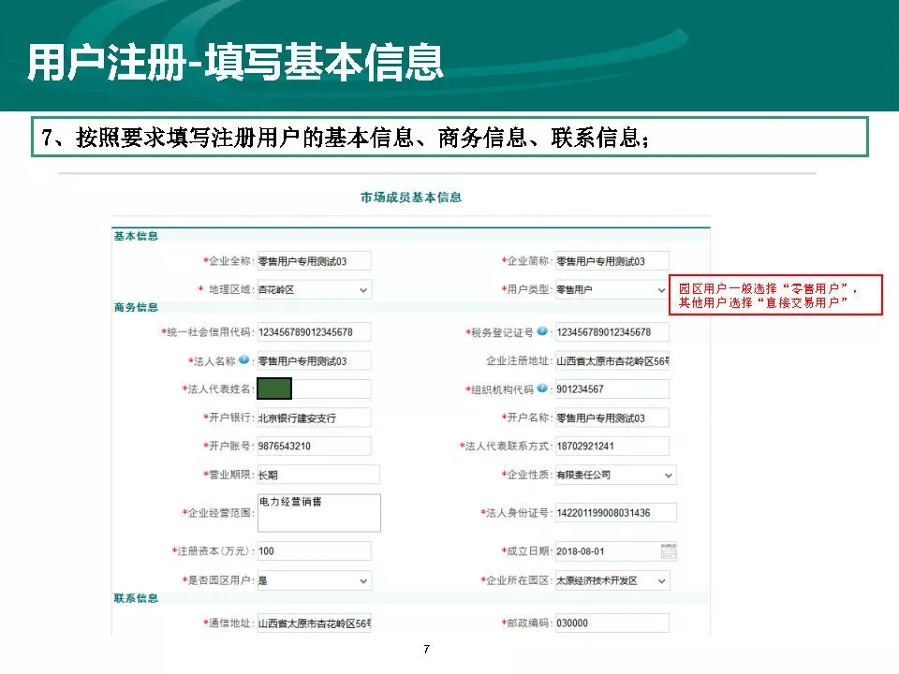
Task: Focus the 邮政编码 input field
Action: click(x=612, y=623)
